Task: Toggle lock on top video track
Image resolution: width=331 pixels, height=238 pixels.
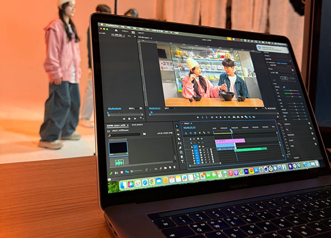Action: pyautogui.click(x=191, y=140)
